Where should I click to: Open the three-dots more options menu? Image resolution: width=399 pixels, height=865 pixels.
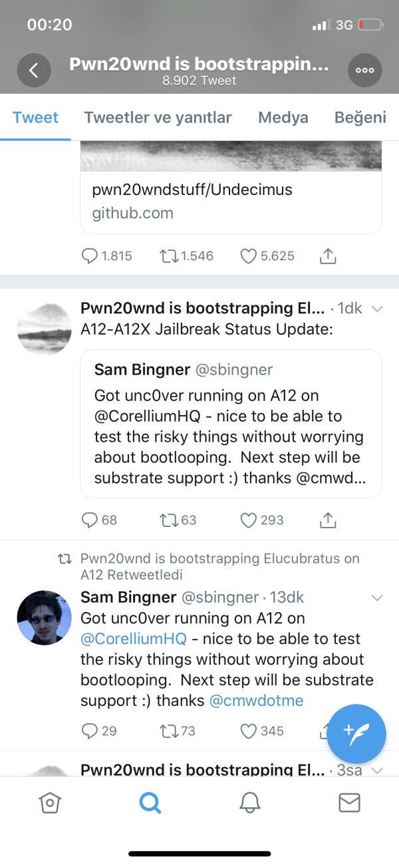(365, 69)
